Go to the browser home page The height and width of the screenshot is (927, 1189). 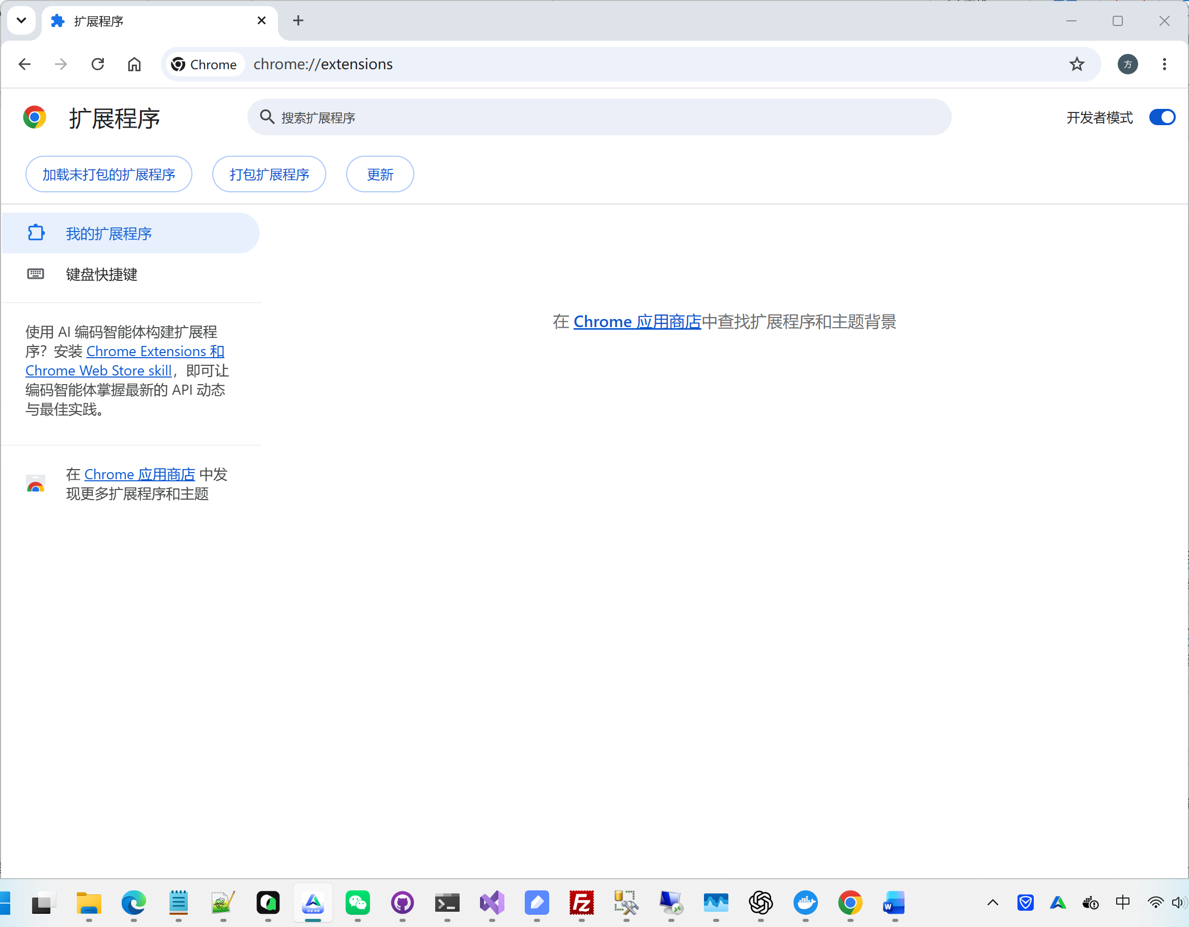(134, 64)
